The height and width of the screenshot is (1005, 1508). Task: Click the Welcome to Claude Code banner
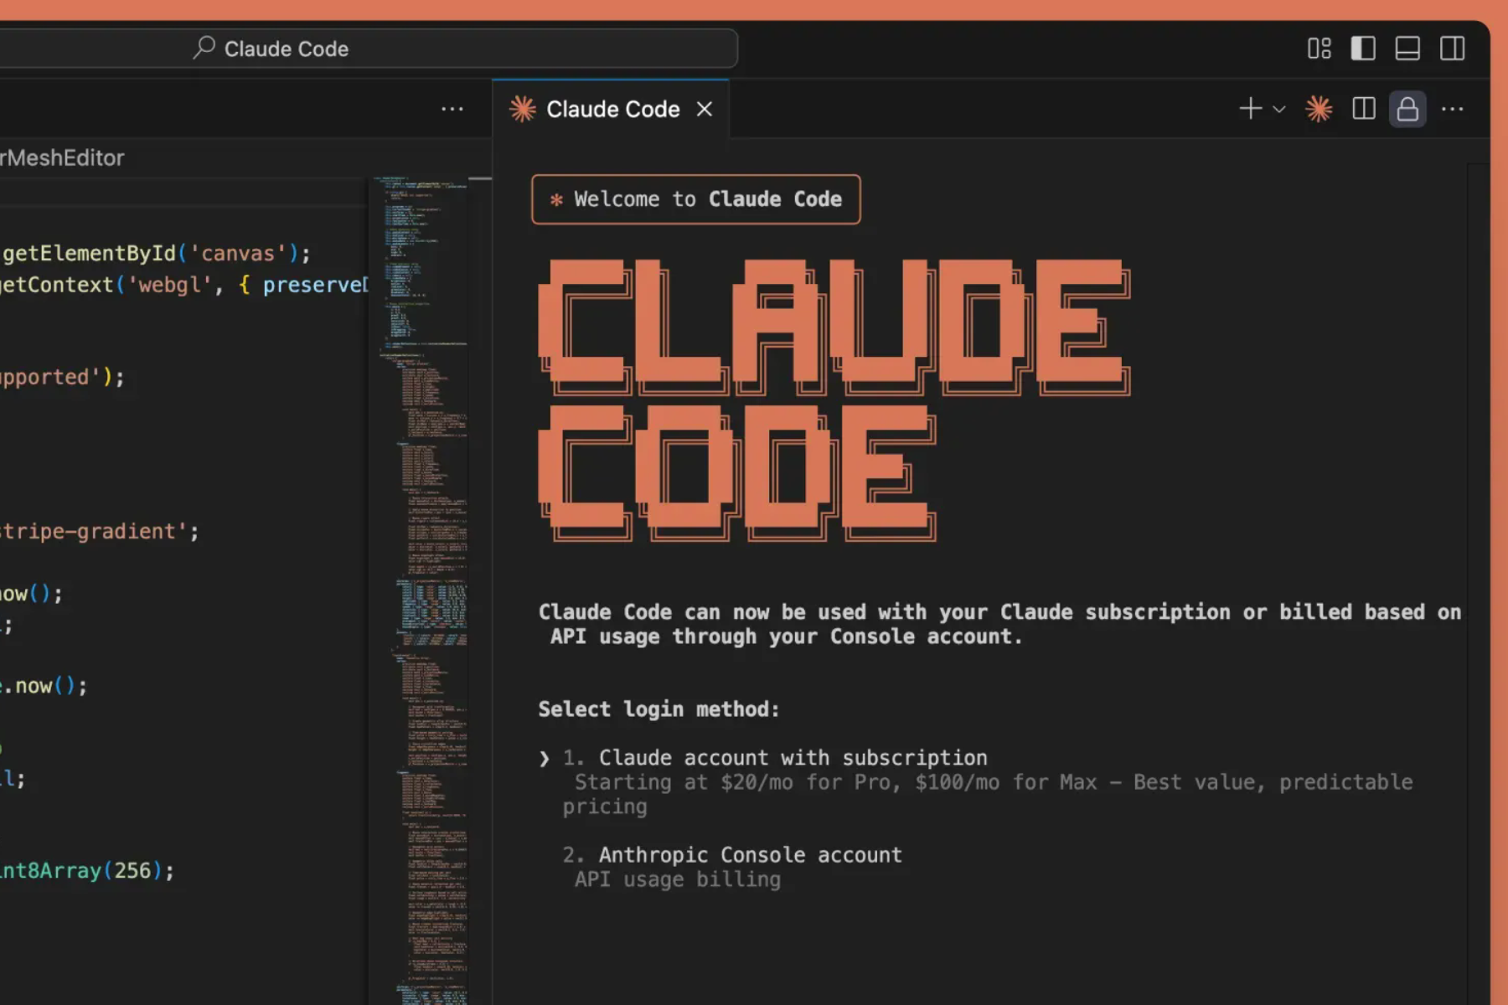[695, 199]
